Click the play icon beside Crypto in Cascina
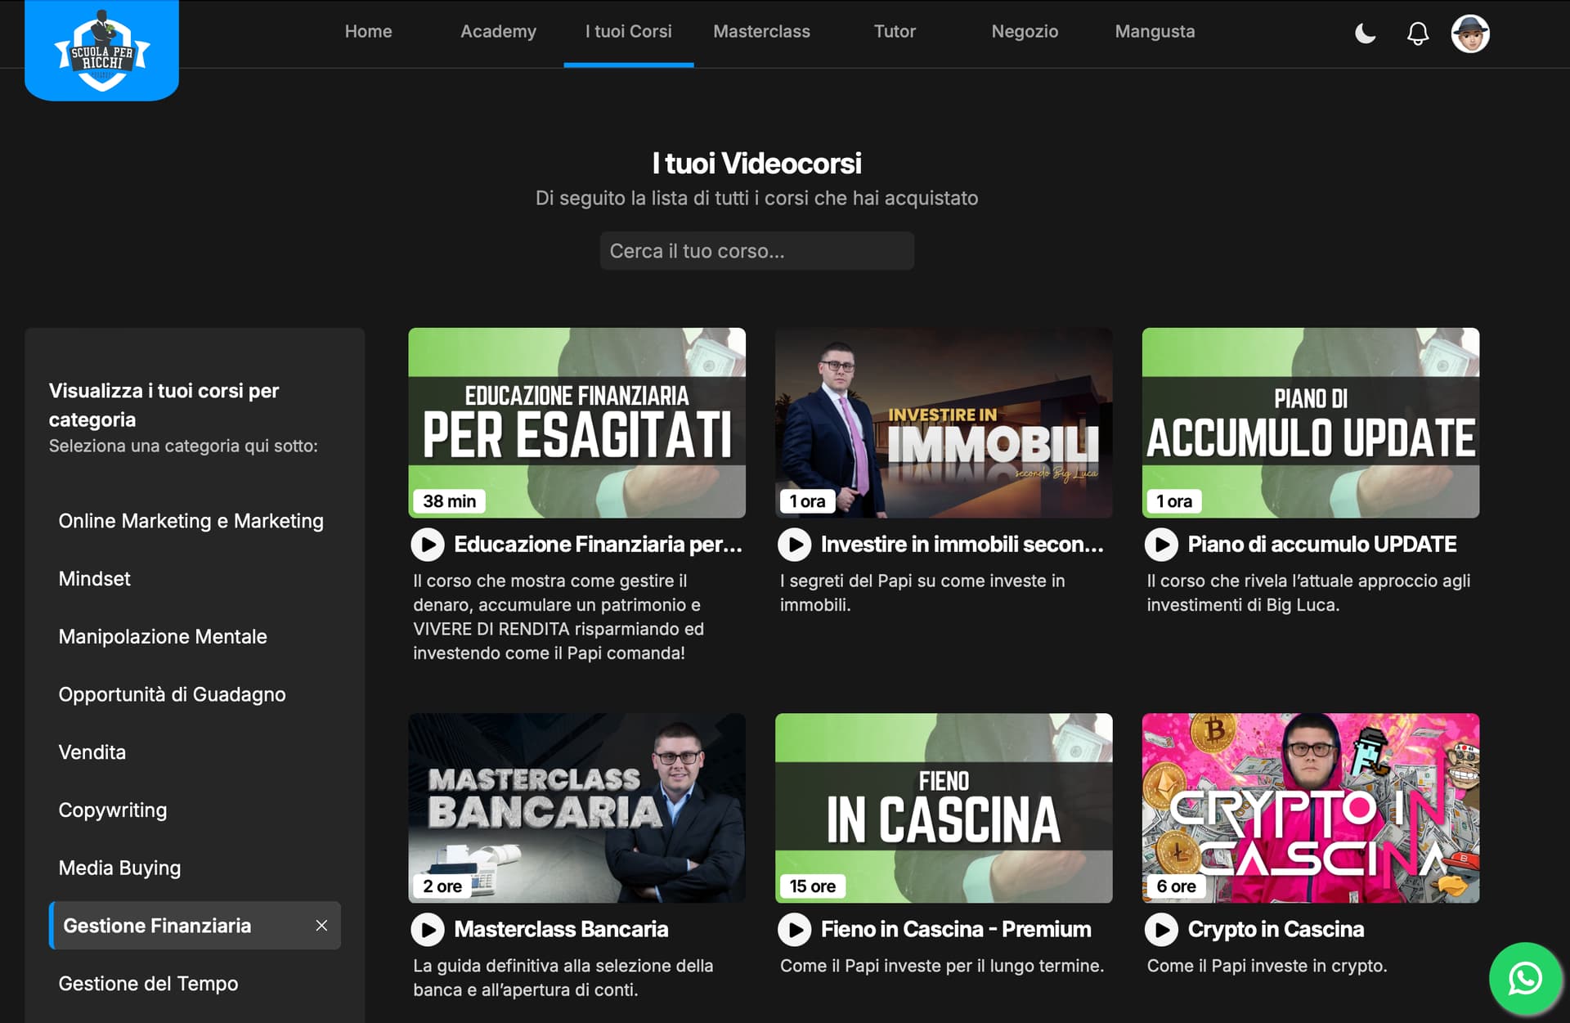Image resolution: width=1570 pixels, height=1023 pixels. [x=1161, y=930]
